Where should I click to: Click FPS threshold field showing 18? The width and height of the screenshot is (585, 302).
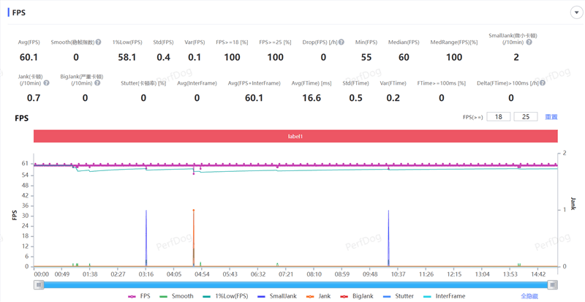click(x=498, y=117)
